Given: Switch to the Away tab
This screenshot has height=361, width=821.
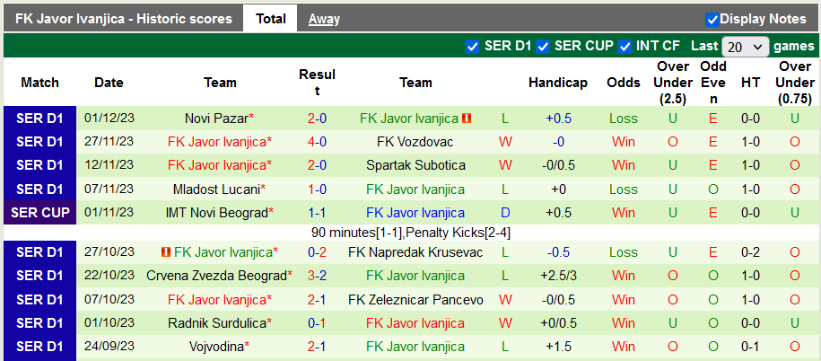Looking at the screenshot, I should tap(319, 19).
